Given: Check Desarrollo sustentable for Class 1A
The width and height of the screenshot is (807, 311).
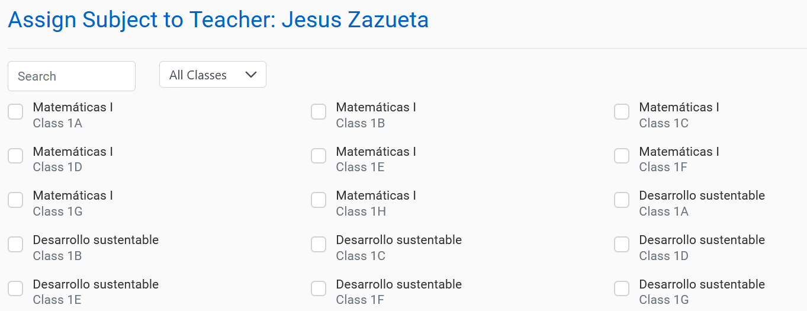Looking at the screenshot, I should tap(622, 200).
